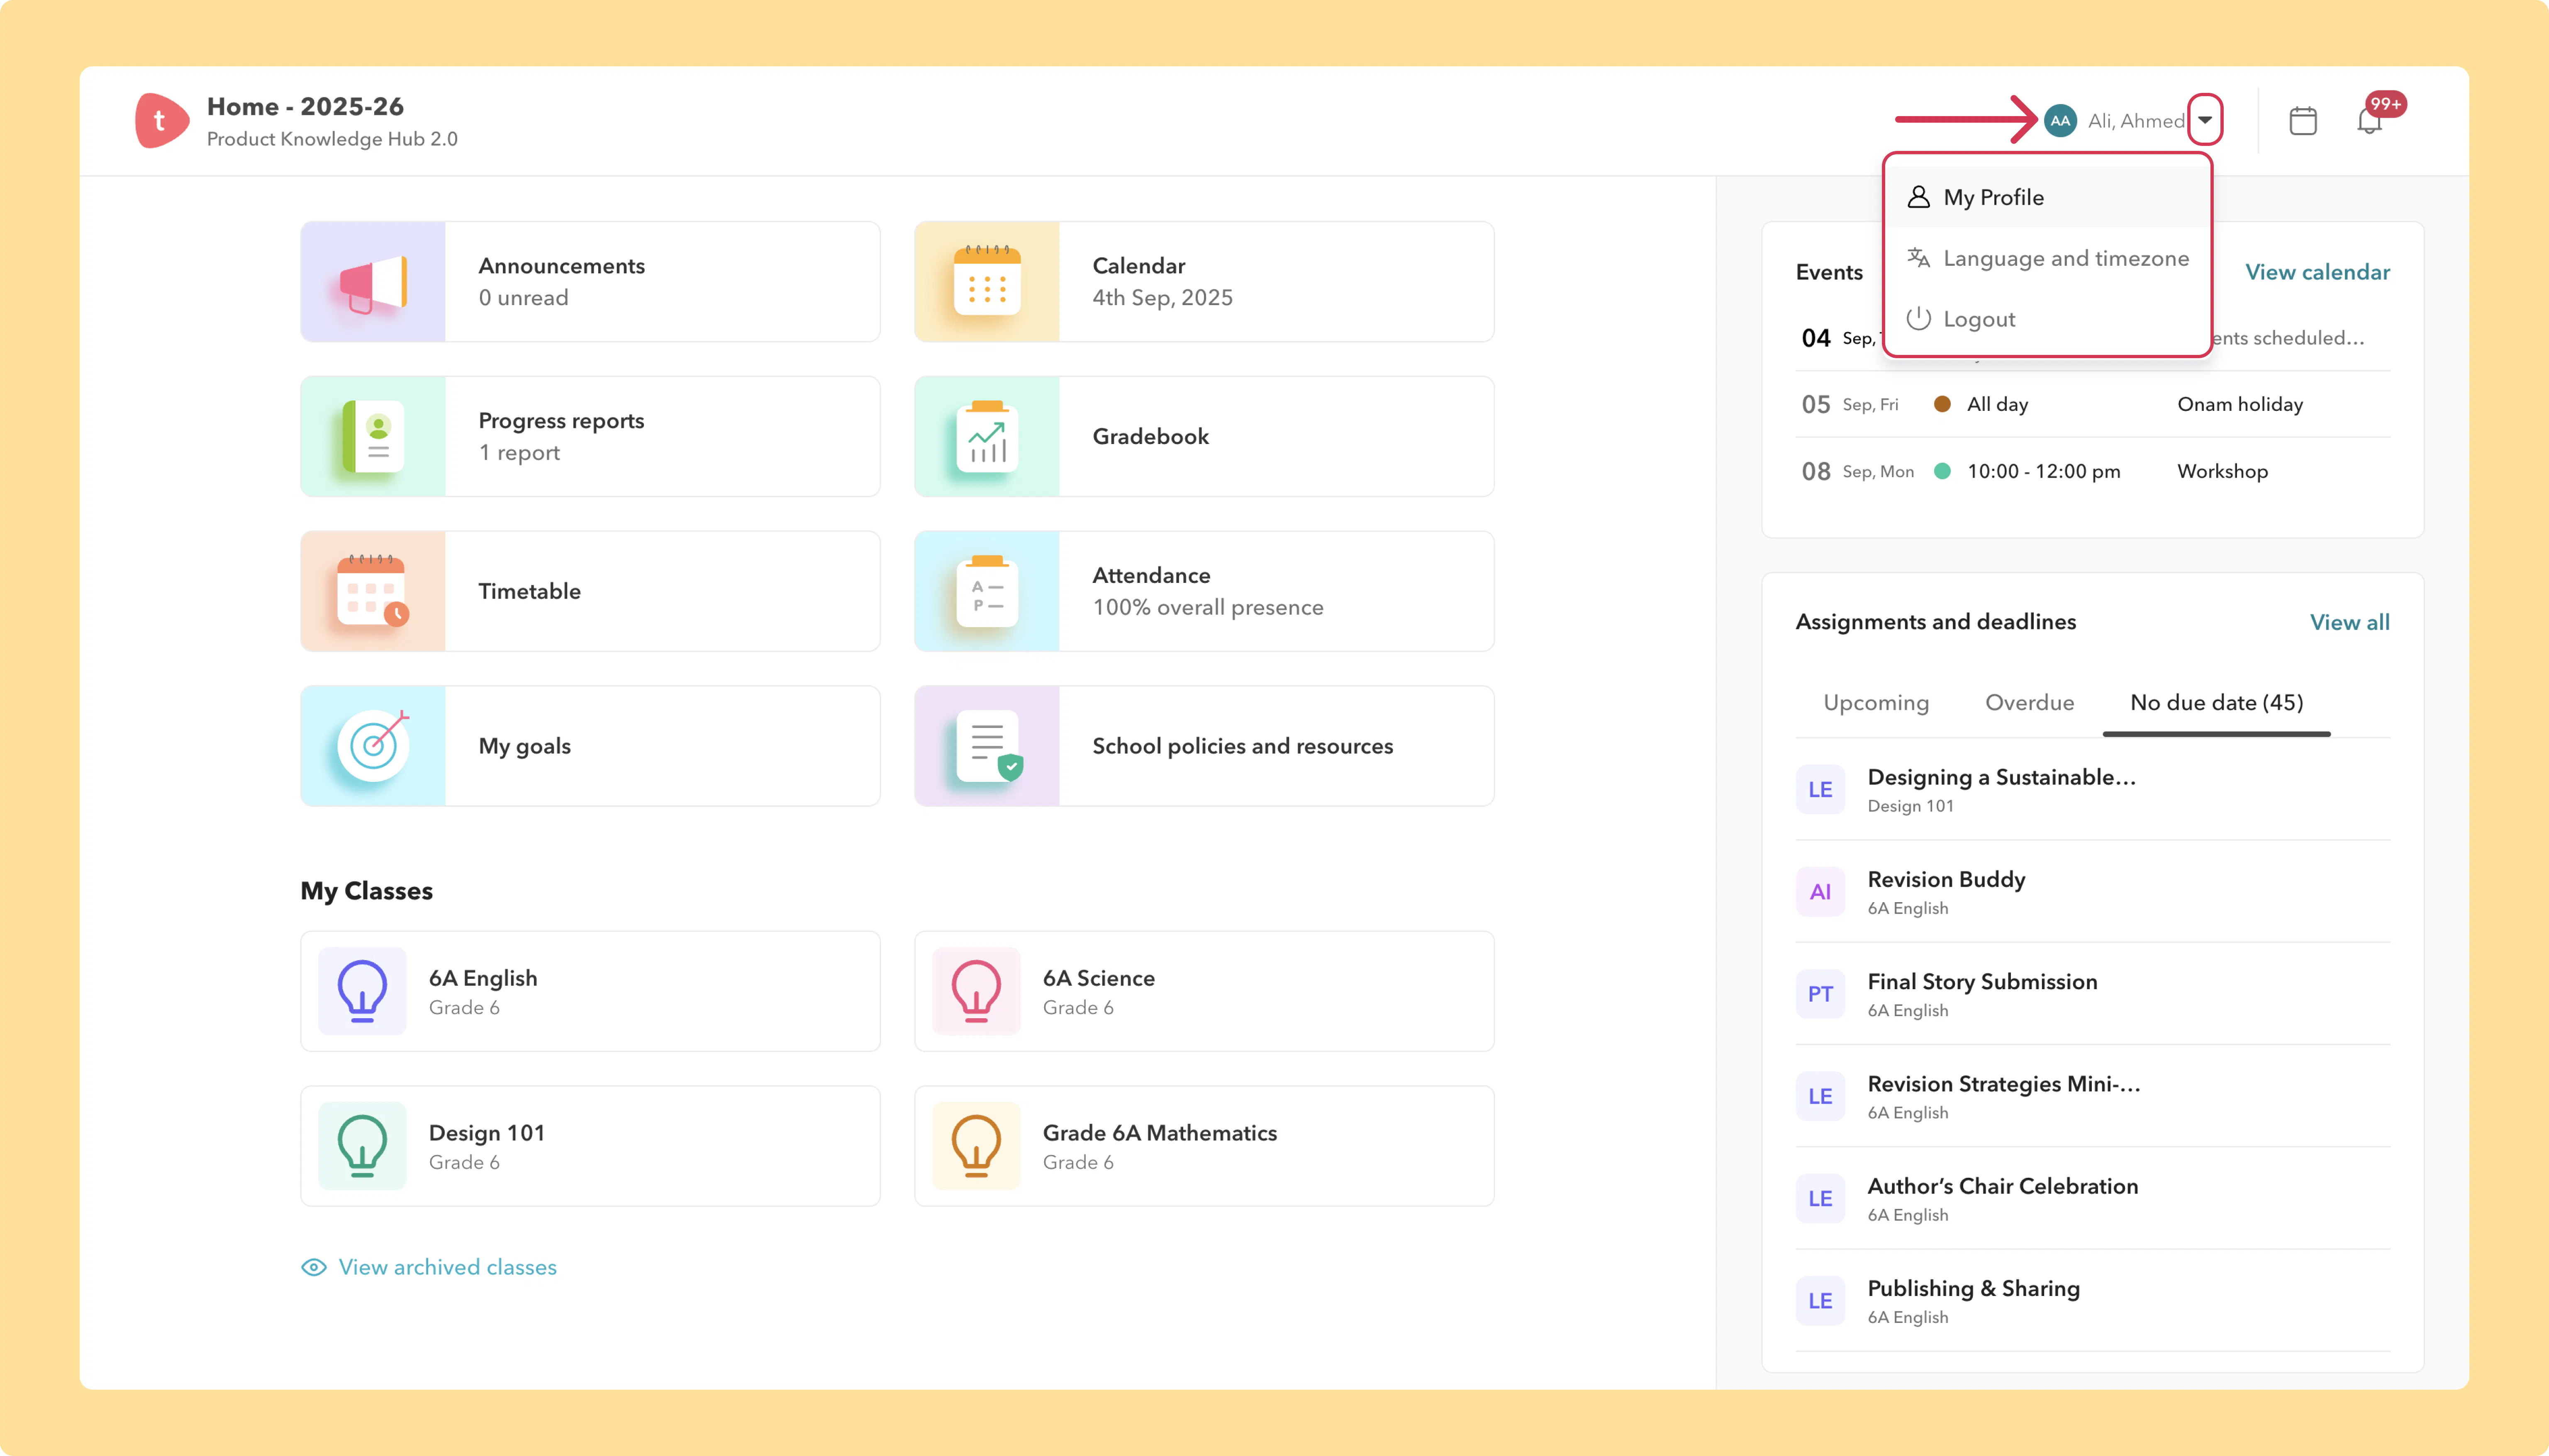
Task: Click the LE badge beside Designing a Sustainable
Action: pos(1821,790)
